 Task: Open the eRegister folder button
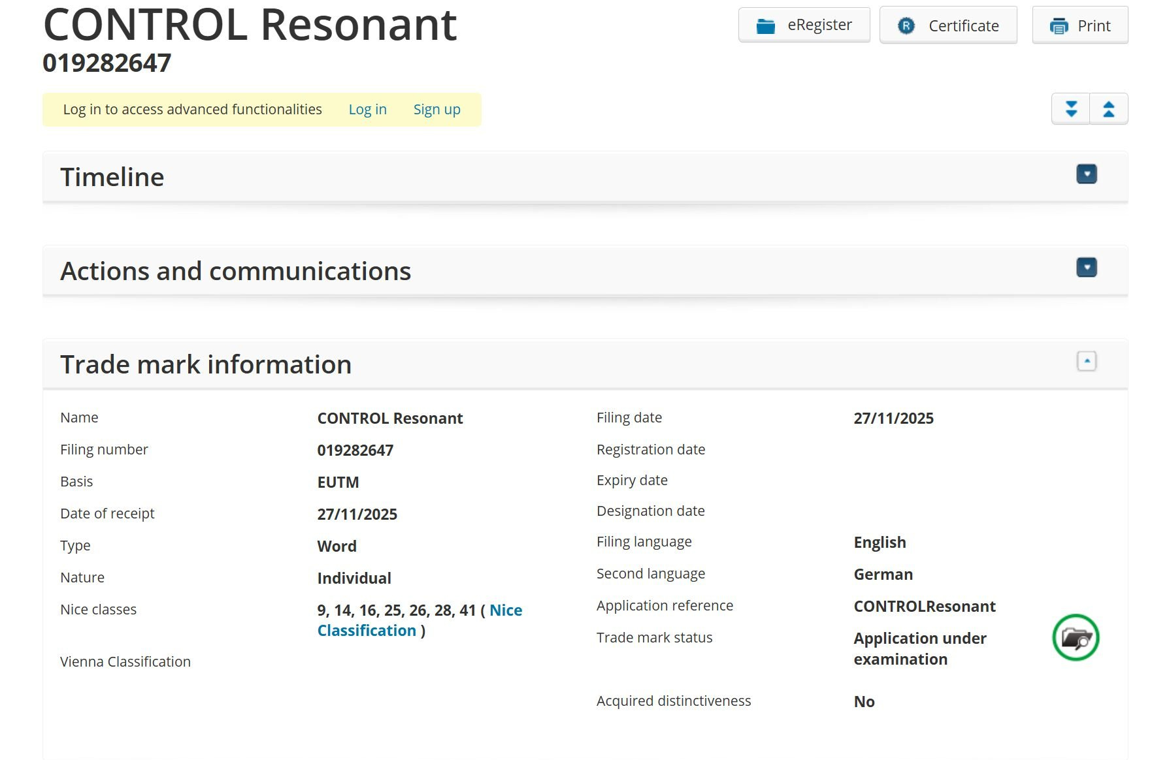(804, 25)
